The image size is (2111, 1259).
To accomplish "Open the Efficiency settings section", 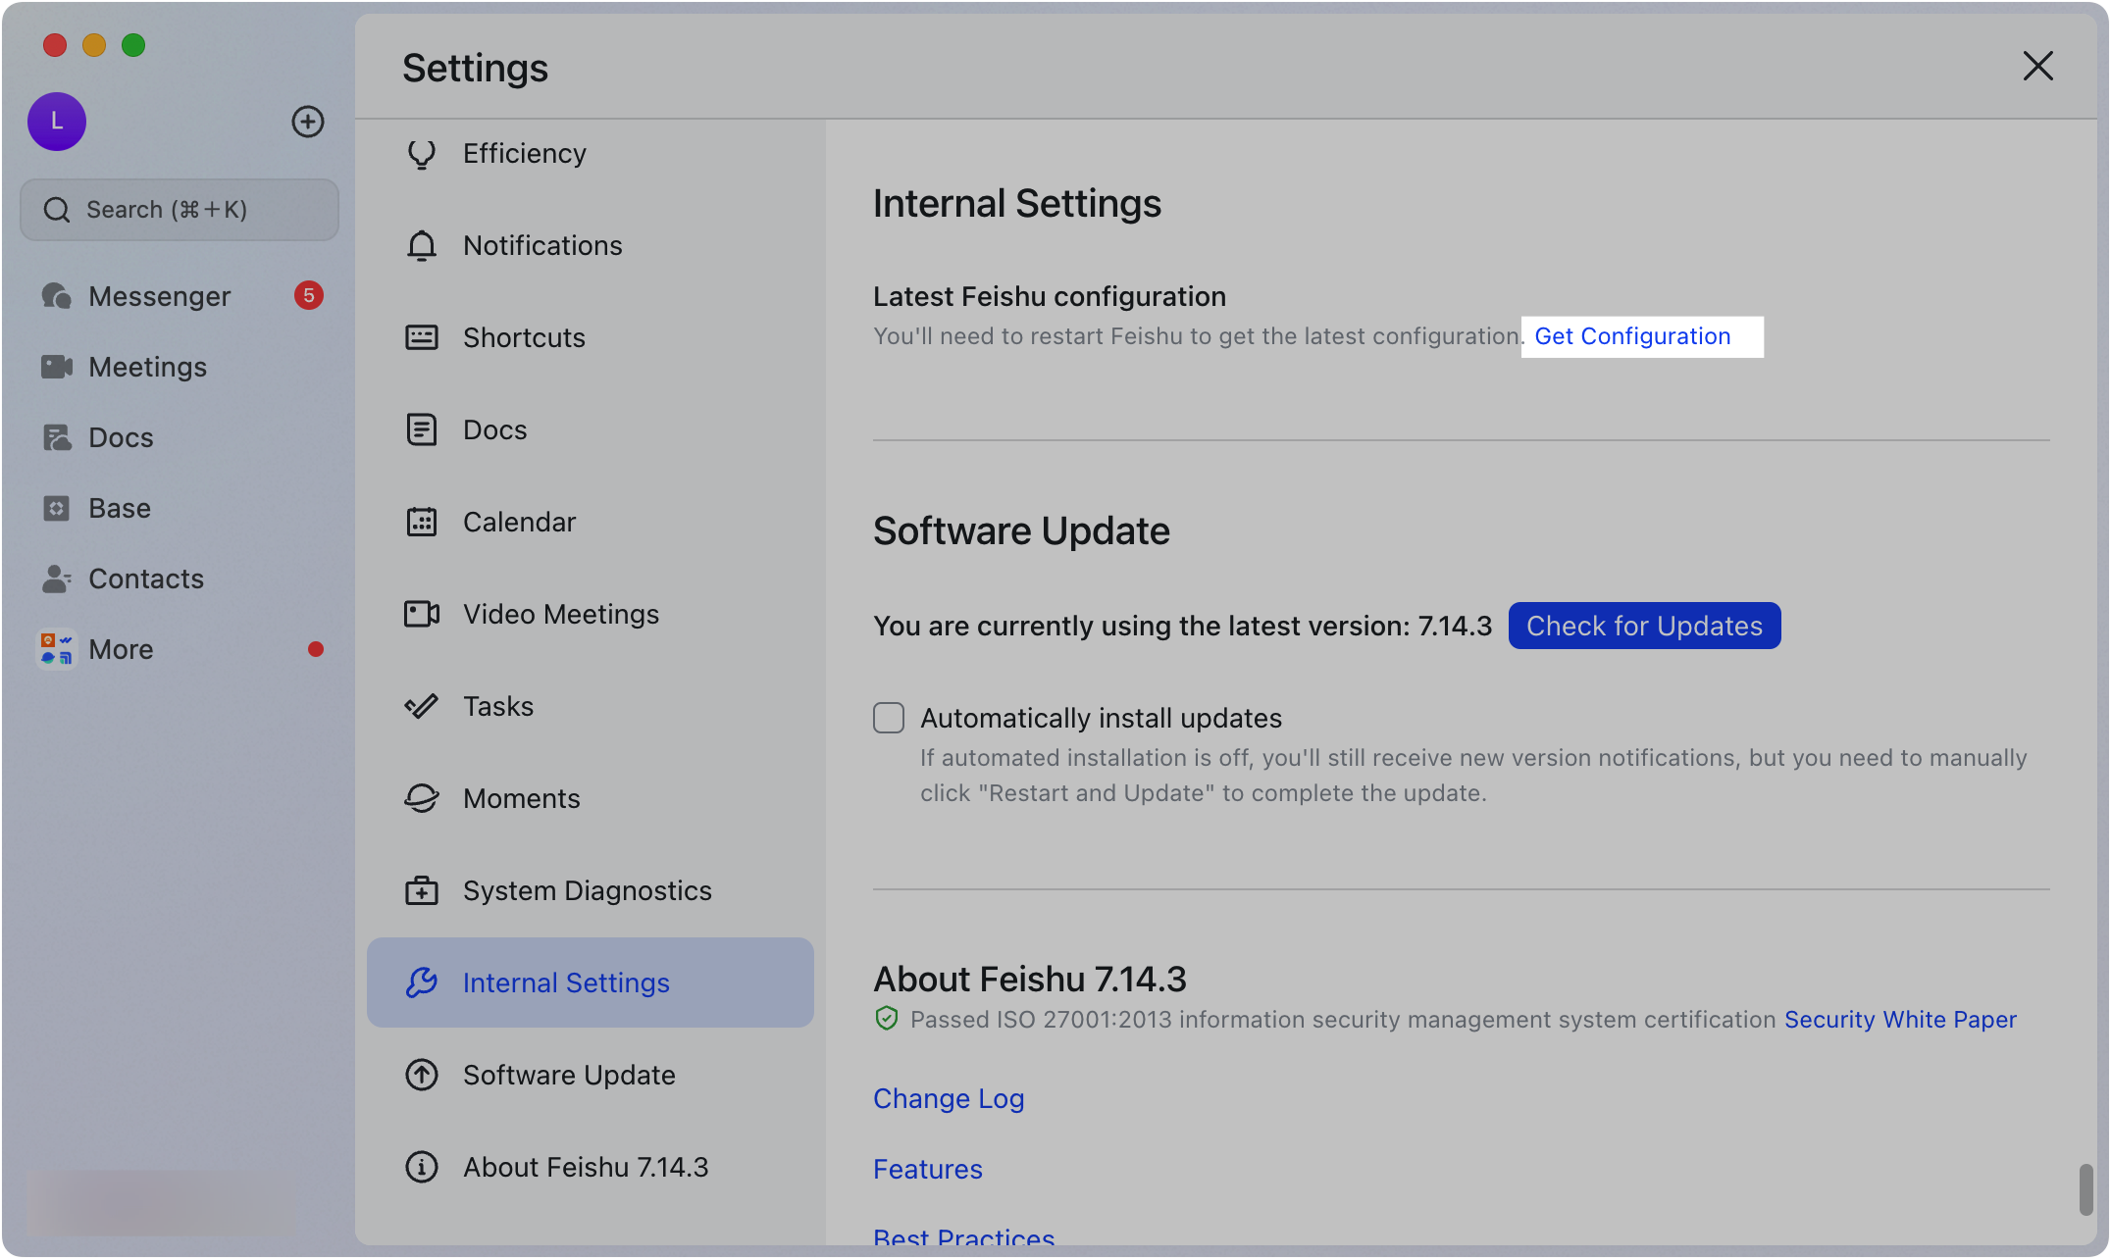I will tap(591, 154).
